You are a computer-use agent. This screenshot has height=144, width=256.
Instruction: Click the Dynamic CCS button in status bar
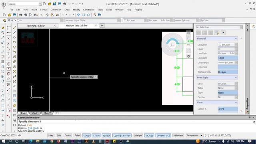click(163, 136)
